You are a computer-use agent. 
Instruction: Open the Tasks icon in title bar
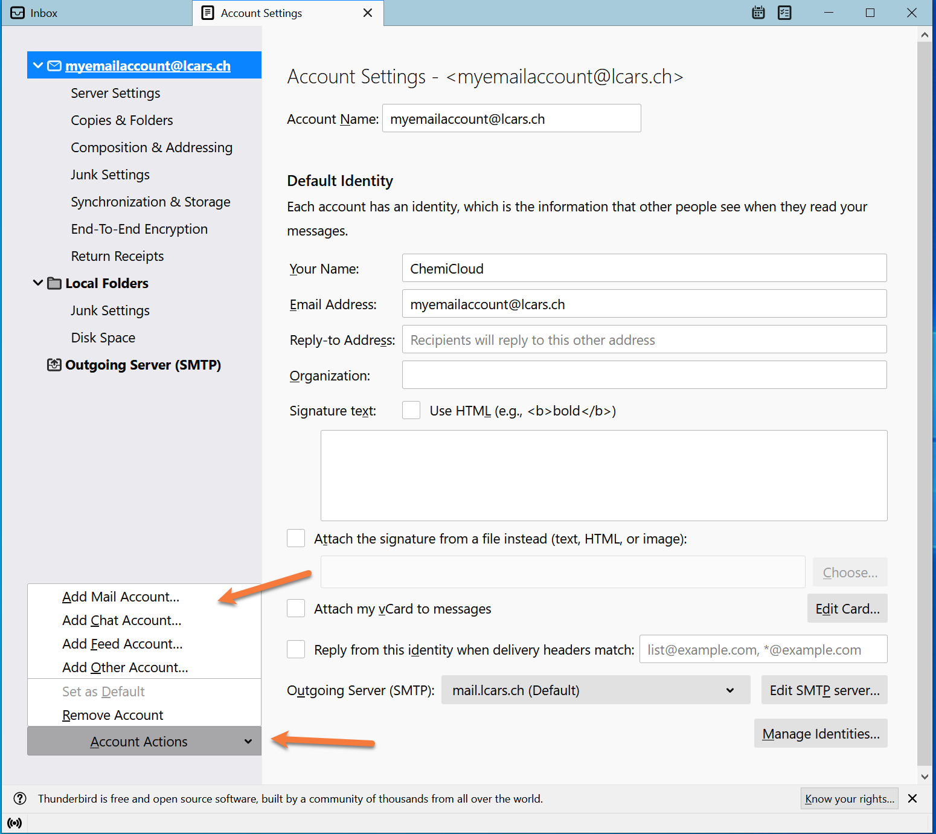click(x=784, y=13)
